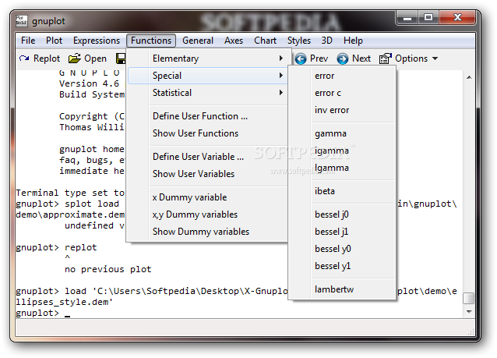Close the gnuplot window
This screenshot has height=358, width=497.
coord(457,17)
